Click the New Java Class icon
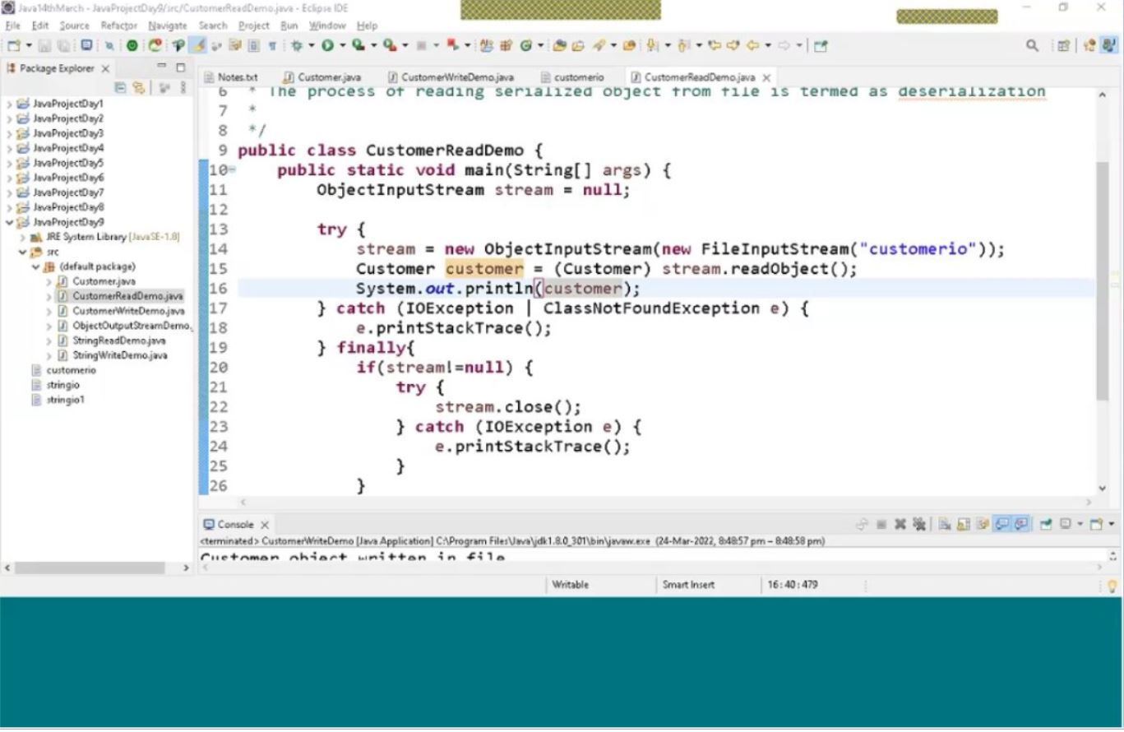The height and width of the screenshot is (732, 1124). [525, 46]
